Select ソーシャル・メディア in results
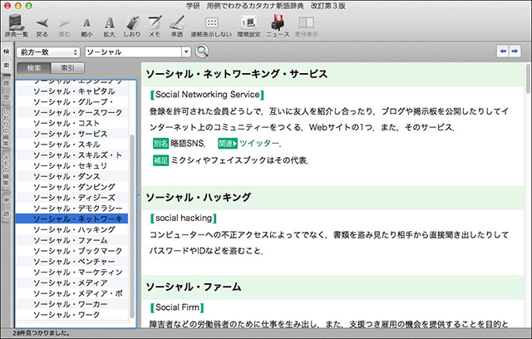532x339 pixels. pyautogui.click(x=71, y=282)
